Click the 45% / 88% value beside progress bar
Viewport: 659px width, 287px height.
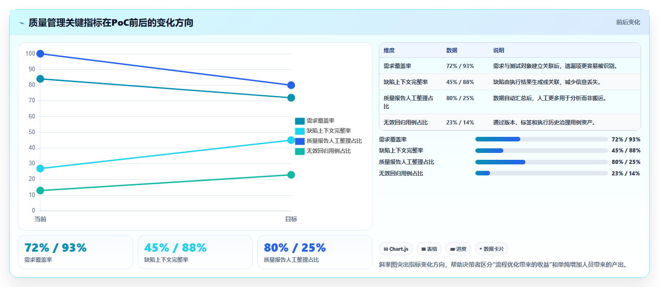pyautogui.click(x=626, y=151)
